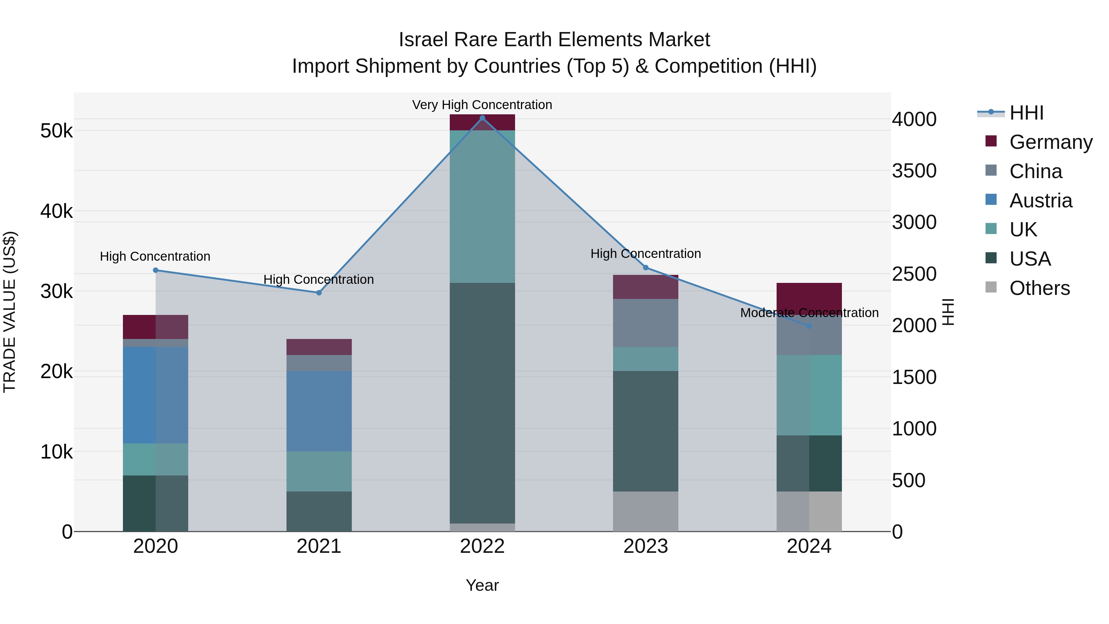Screen dimensions: 1109x624
Task: Click the UK segment of the 2022 bar
Action: pos(482,207)
